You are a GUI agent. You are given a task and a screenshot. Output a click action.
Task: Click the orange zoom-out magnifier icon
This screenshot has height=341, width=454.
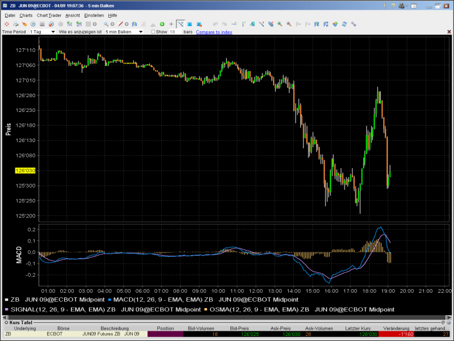[289, 24]
